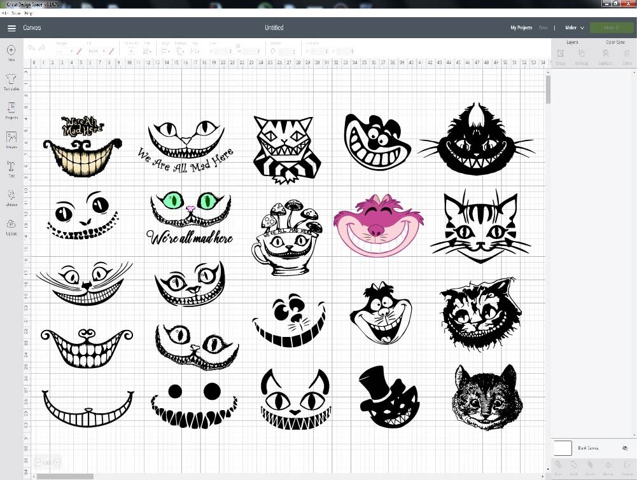
Task: Click the horizontal canvas scrollbar thumb
Action: tap(65, 476)
